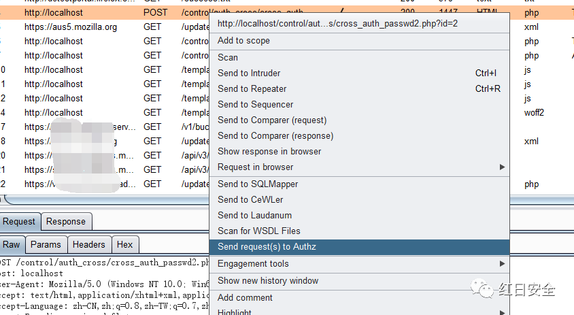Click Show response in browser
Image resolution: width=574 pixels, height=315 pixels.
(x=269, y=151)
